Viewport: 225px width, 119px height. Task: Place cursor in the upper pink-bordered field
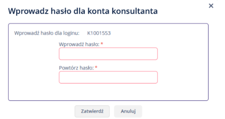[x=108, y=54]
